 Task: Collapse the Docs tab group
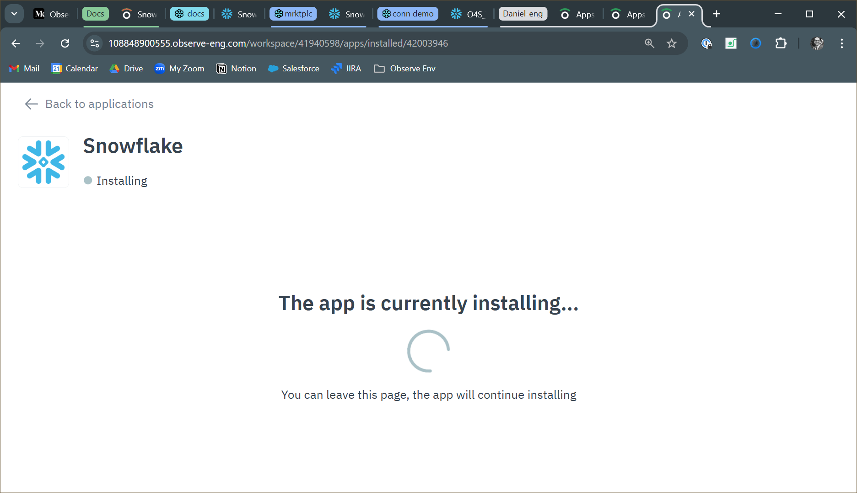[x=95, y=14]
